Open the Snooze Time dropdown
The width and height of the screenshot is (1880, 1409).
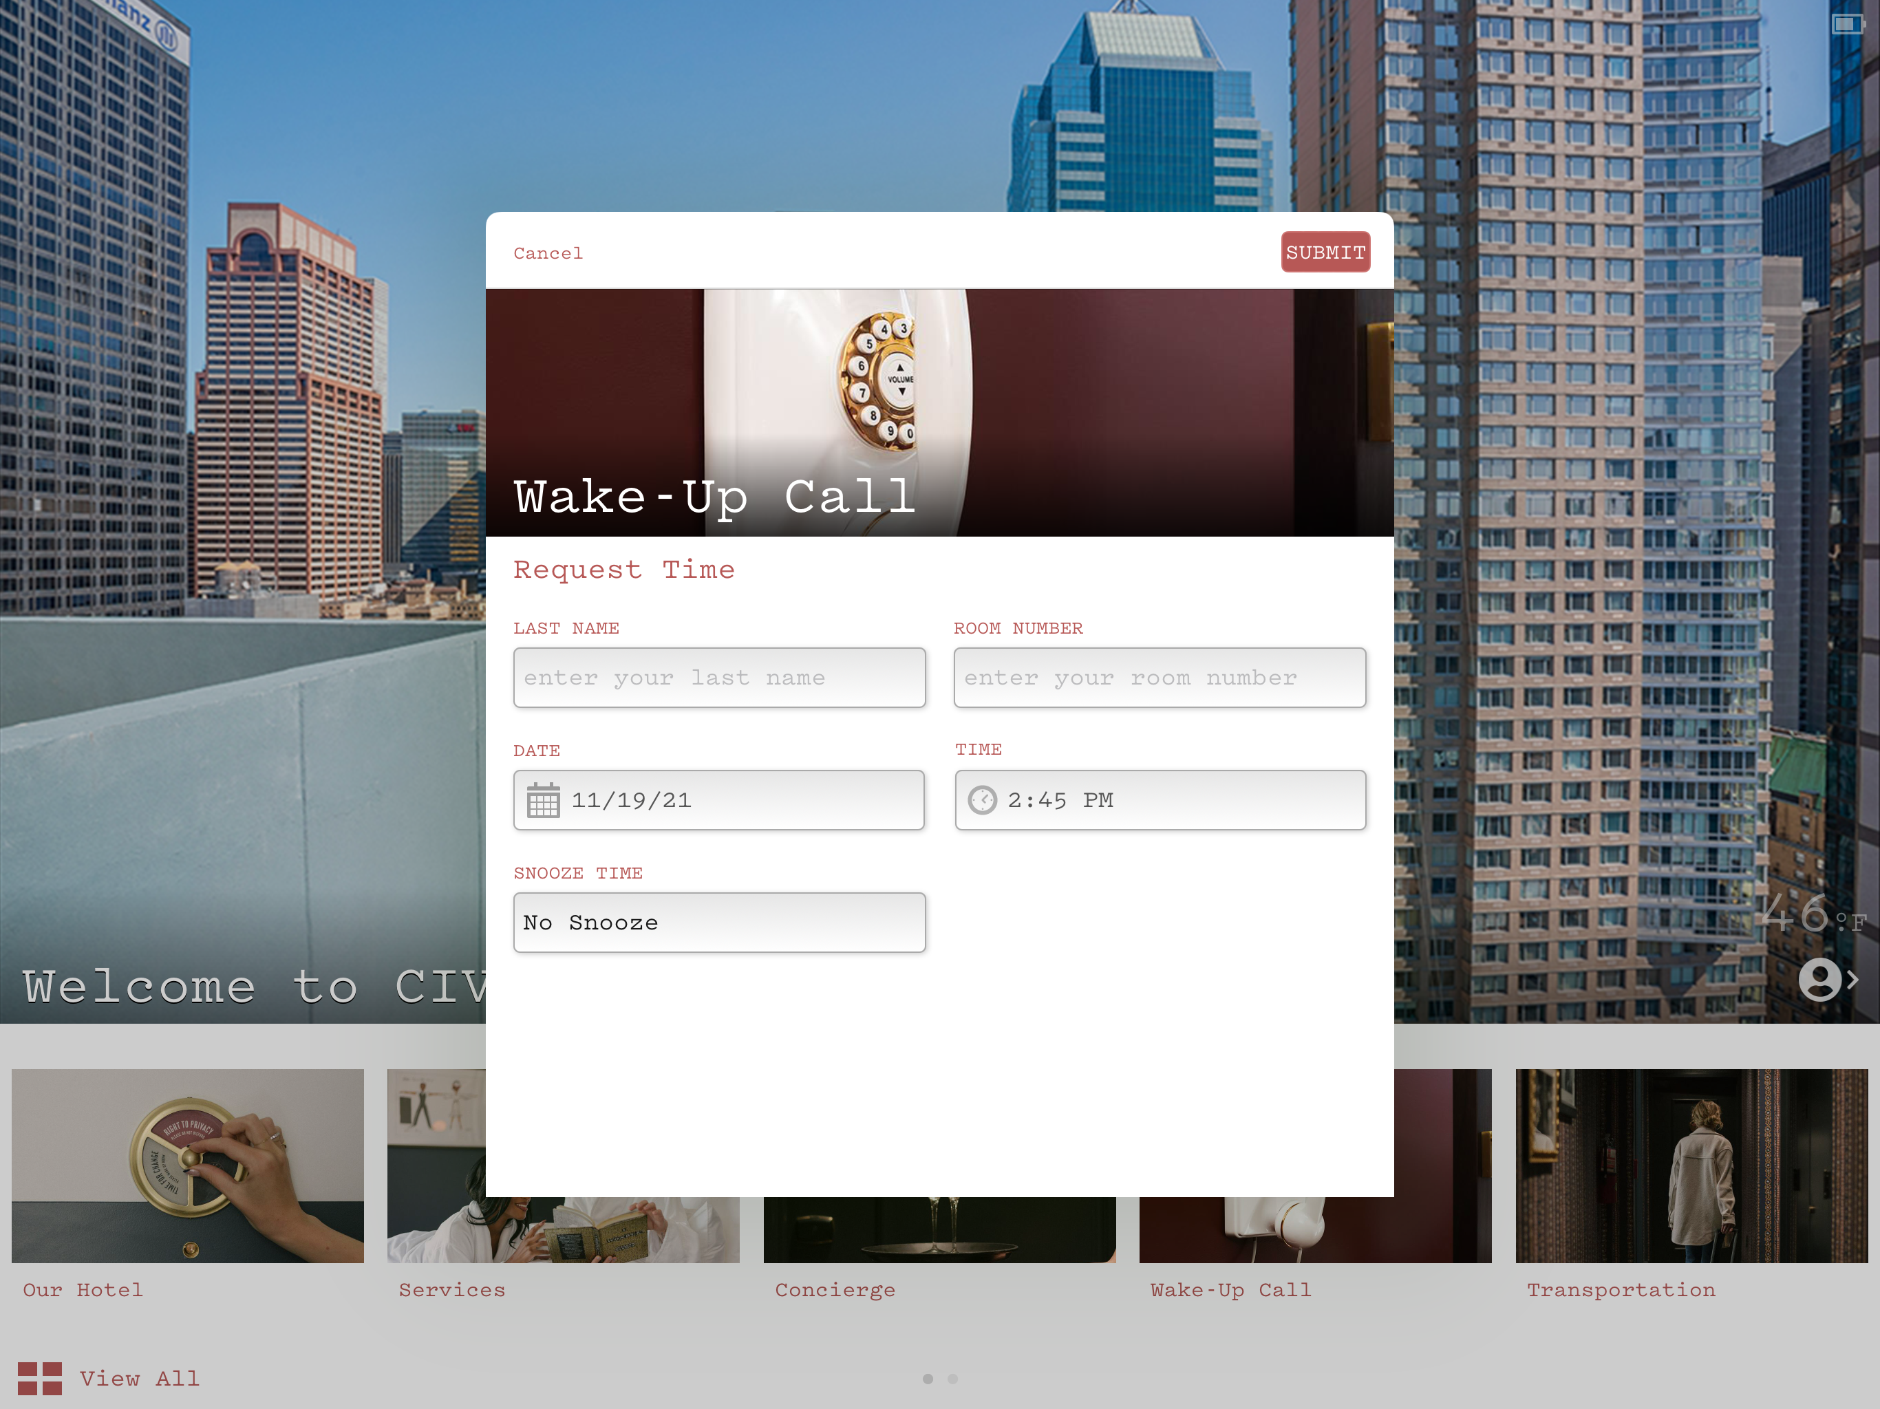tap(719, 922)
